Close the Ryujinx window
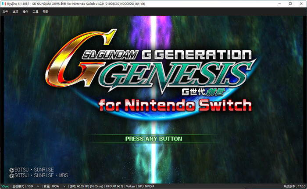This screenshot has width=307, height=189. [x=301, y=3]
